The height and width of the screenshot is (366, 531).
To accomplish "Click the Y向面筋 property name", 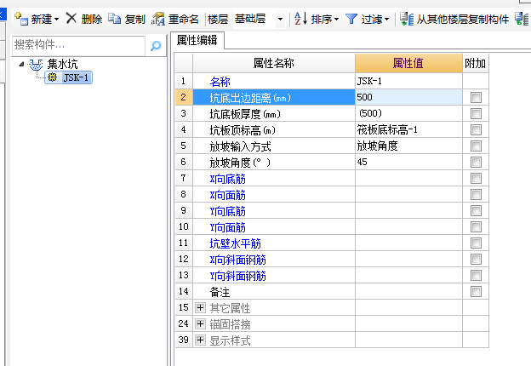I will [227, 227].
